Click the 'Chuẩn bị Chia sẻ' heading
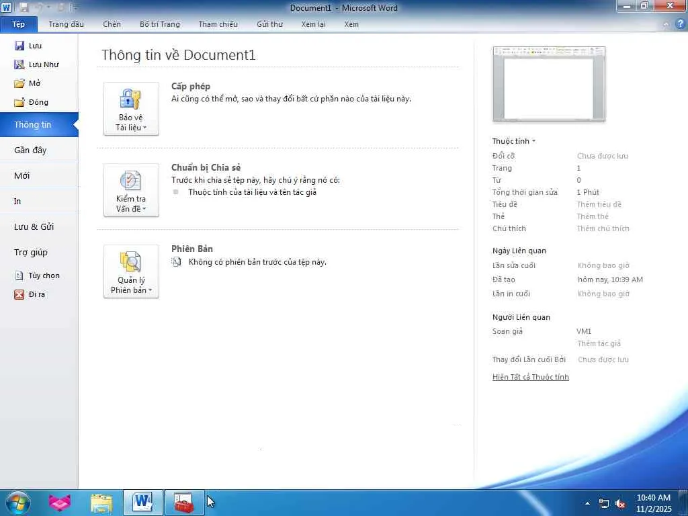688x516 pixels. pyautogui.click(x=206, y=167)
